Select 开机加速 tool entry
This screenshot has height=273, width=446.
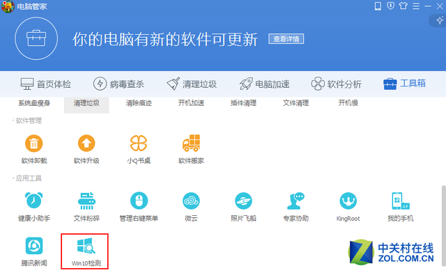click(191, 103)
